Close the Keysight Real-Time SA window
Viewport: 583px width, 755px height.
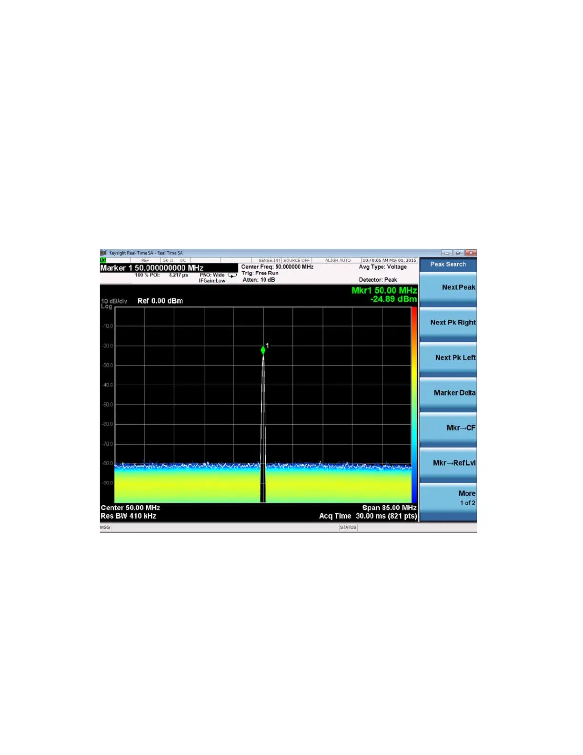(471, 253)
